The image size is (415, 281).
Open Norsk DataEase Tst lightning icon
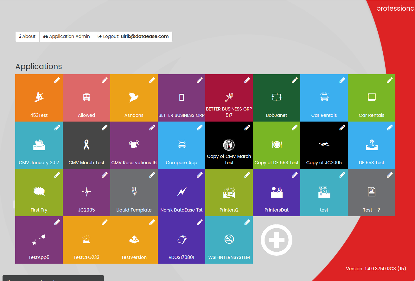(x=182, y=192)
